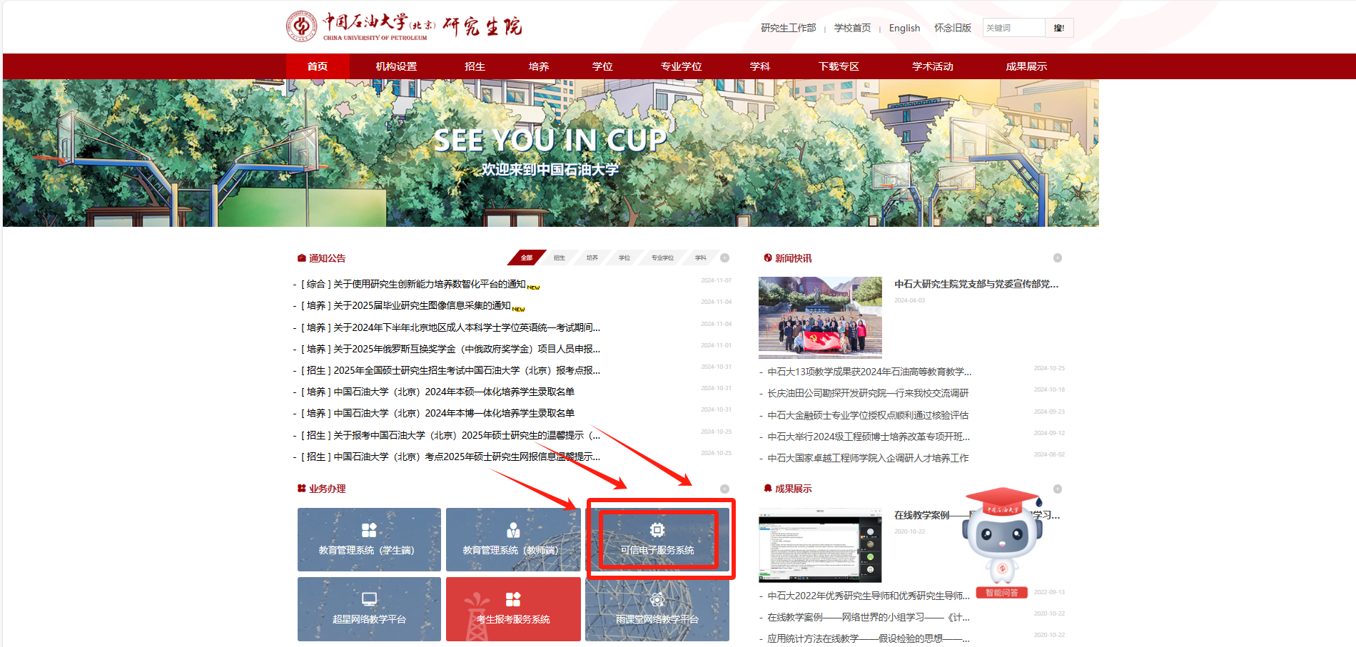Open 学位 in main navigation bar
Viewport: 1356px width, 647px height.
point(602,66)
